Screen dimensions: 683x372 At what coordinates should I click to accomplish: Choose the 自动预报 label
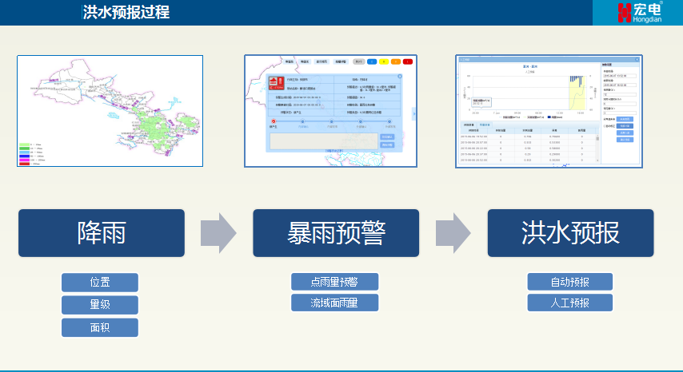pos(569,282)
